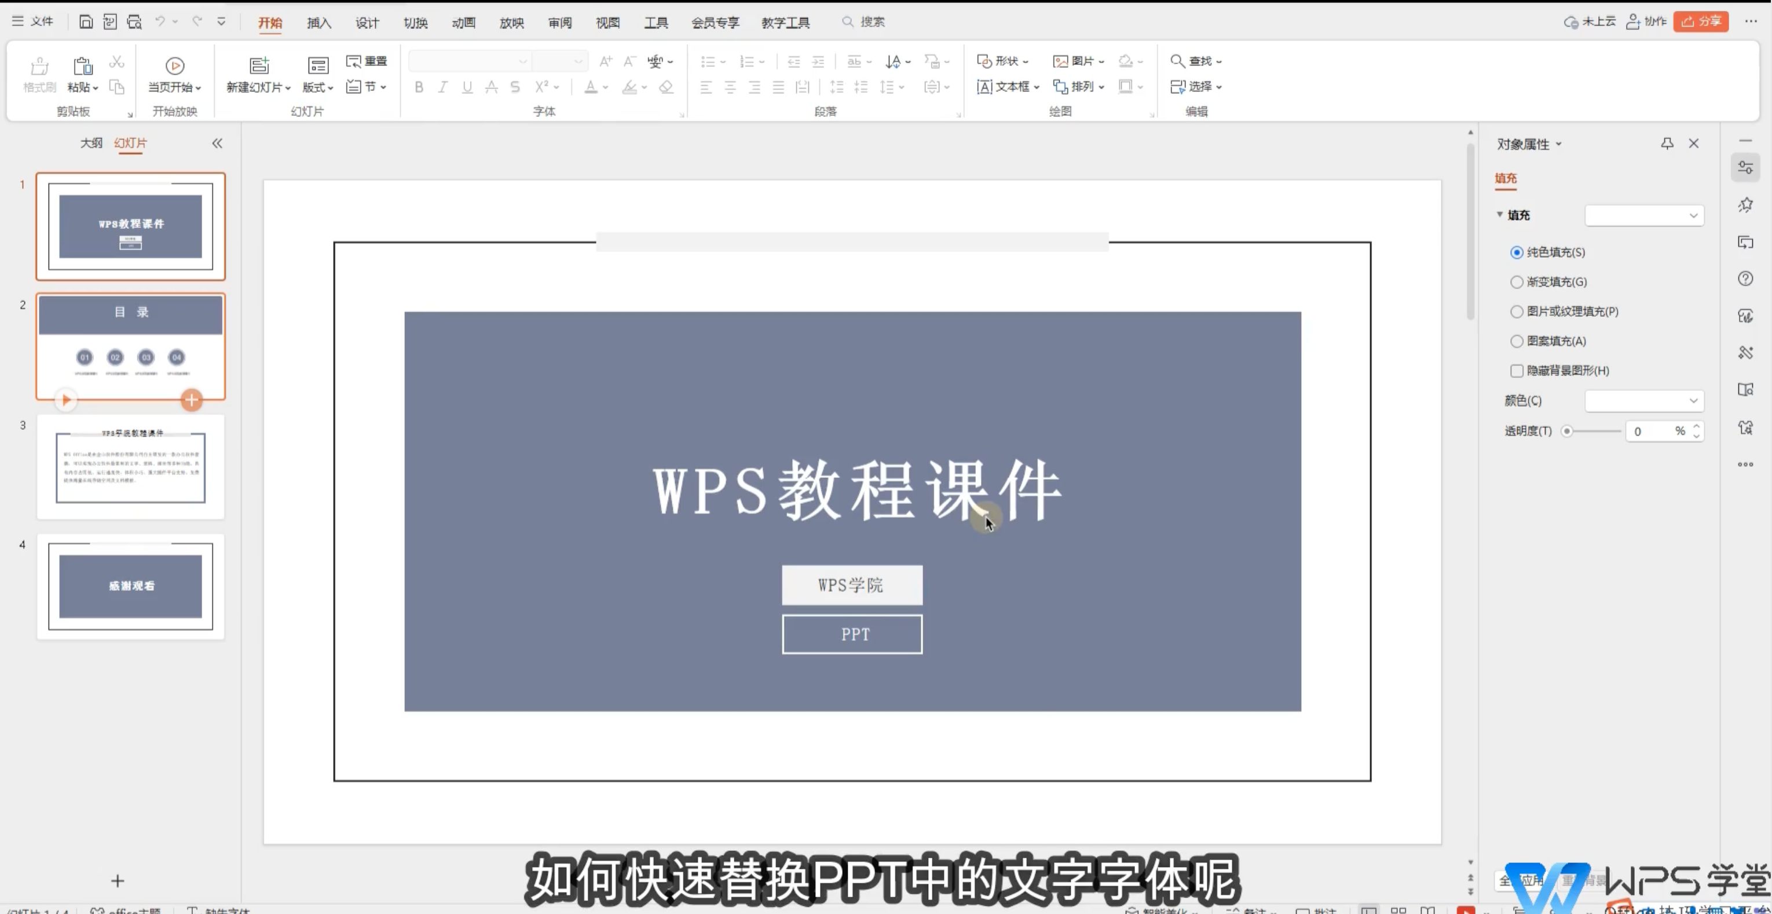1772x914 pixels.
Task: Click the Section button
Action: click(x=367, y=87)
